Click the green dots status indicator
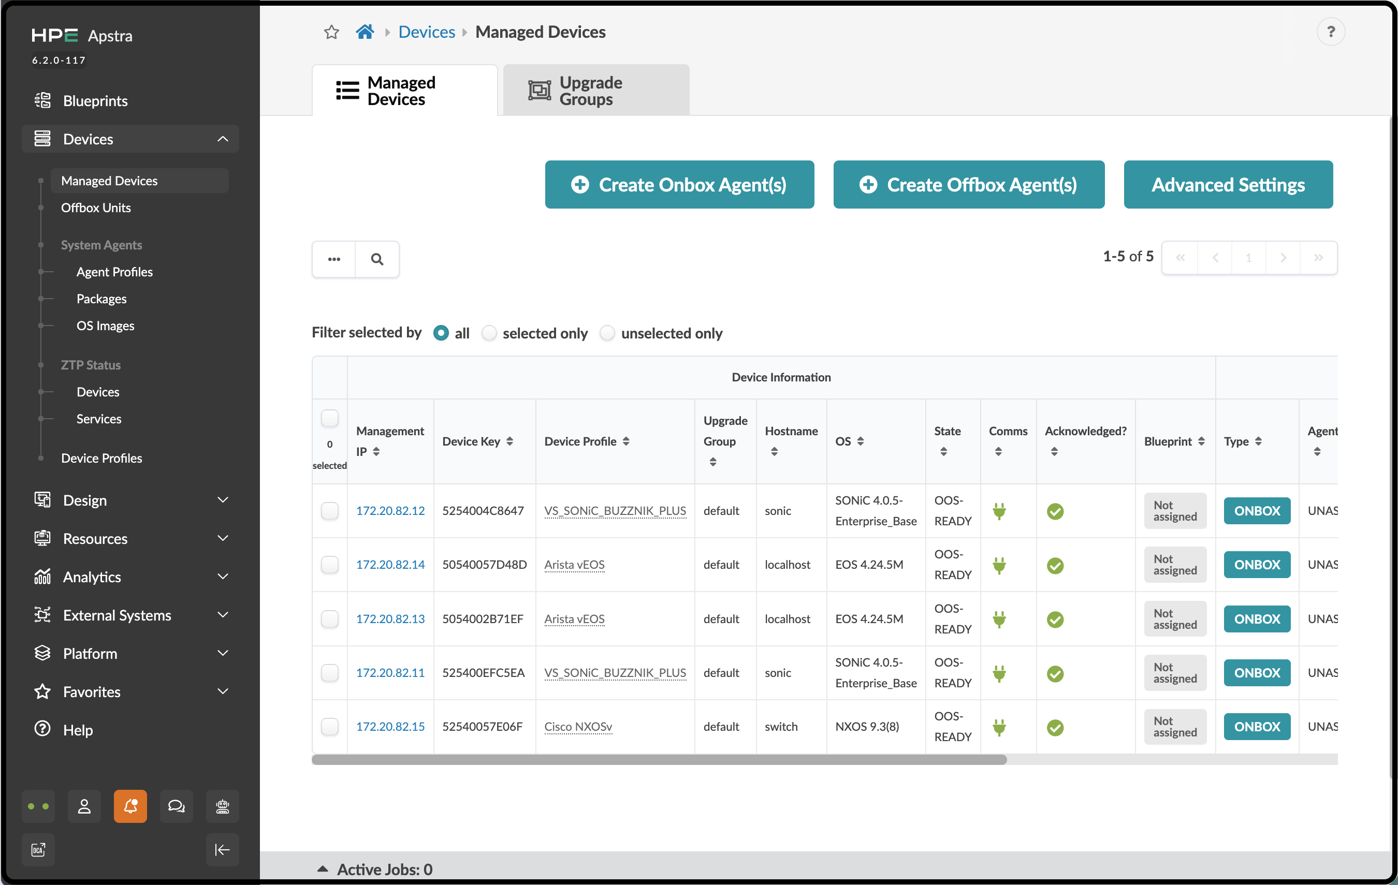1398x885 pixels. 38,805
